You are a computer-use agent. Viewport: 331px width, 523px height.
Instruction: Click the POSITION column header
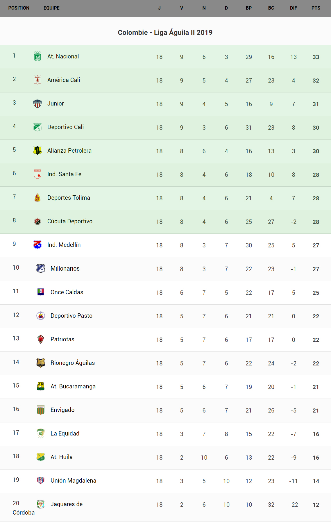tap(19, 8)
